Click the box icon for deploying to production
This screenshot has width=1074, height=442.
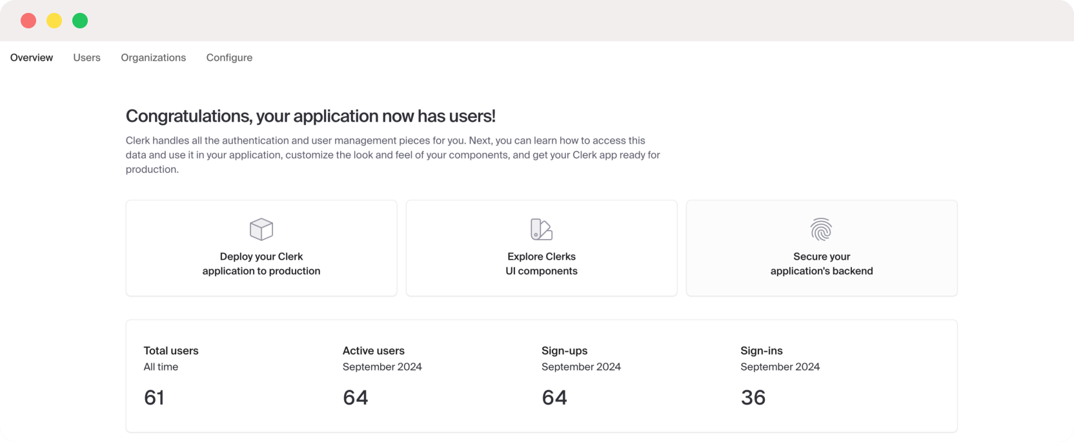point(261,229)
